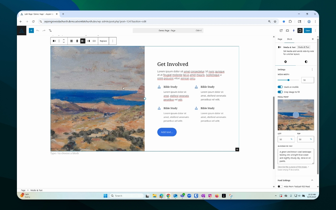The width and height of the screenshot is (336, 210).
Task: Click Media & Text breadcrumb in footer
Action: click(36, 190)
